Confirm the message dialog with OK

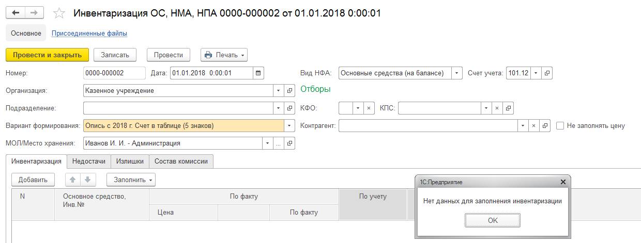(492, 220)
